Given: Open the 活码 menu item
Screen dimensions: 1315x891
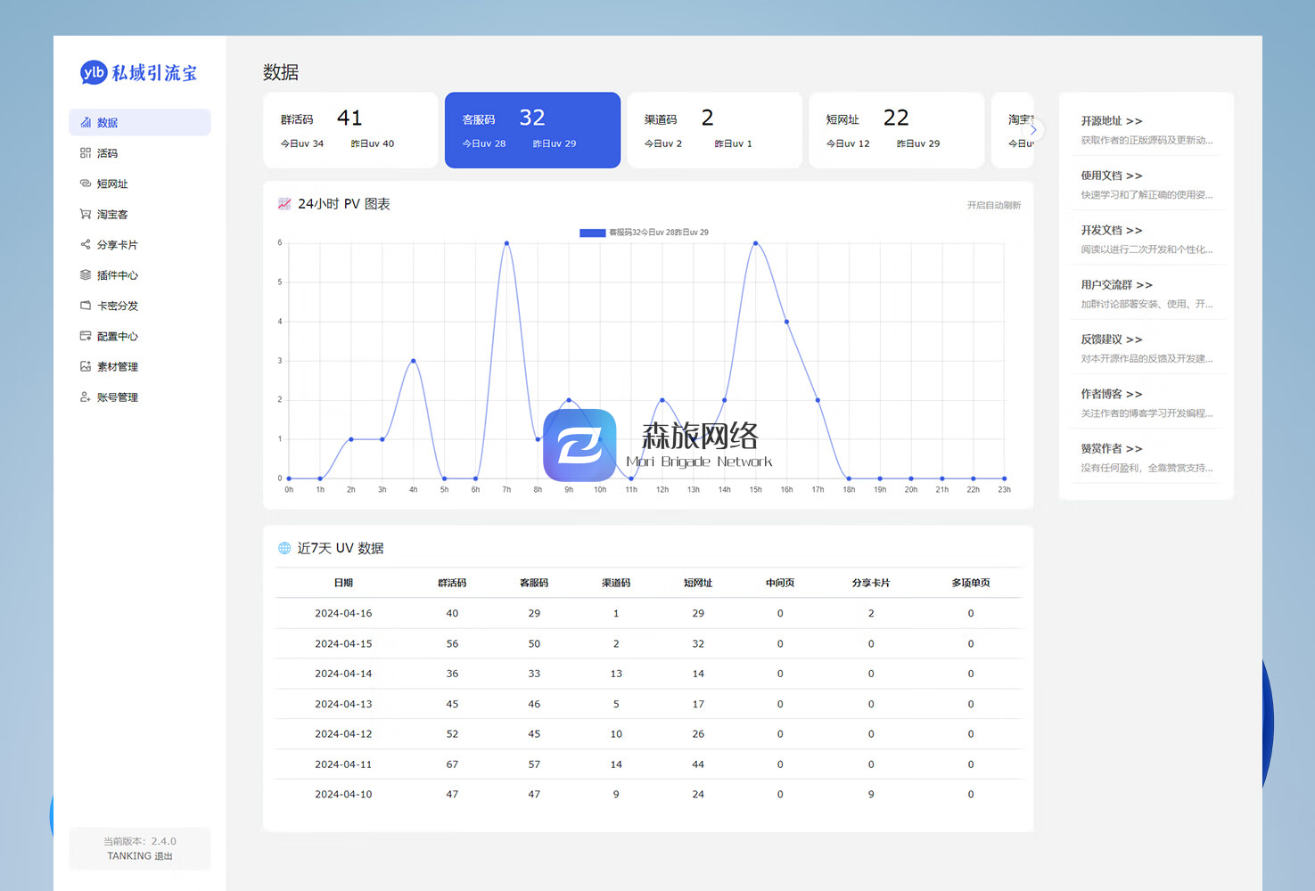Looking at the screenshot, I should (140, 153).
